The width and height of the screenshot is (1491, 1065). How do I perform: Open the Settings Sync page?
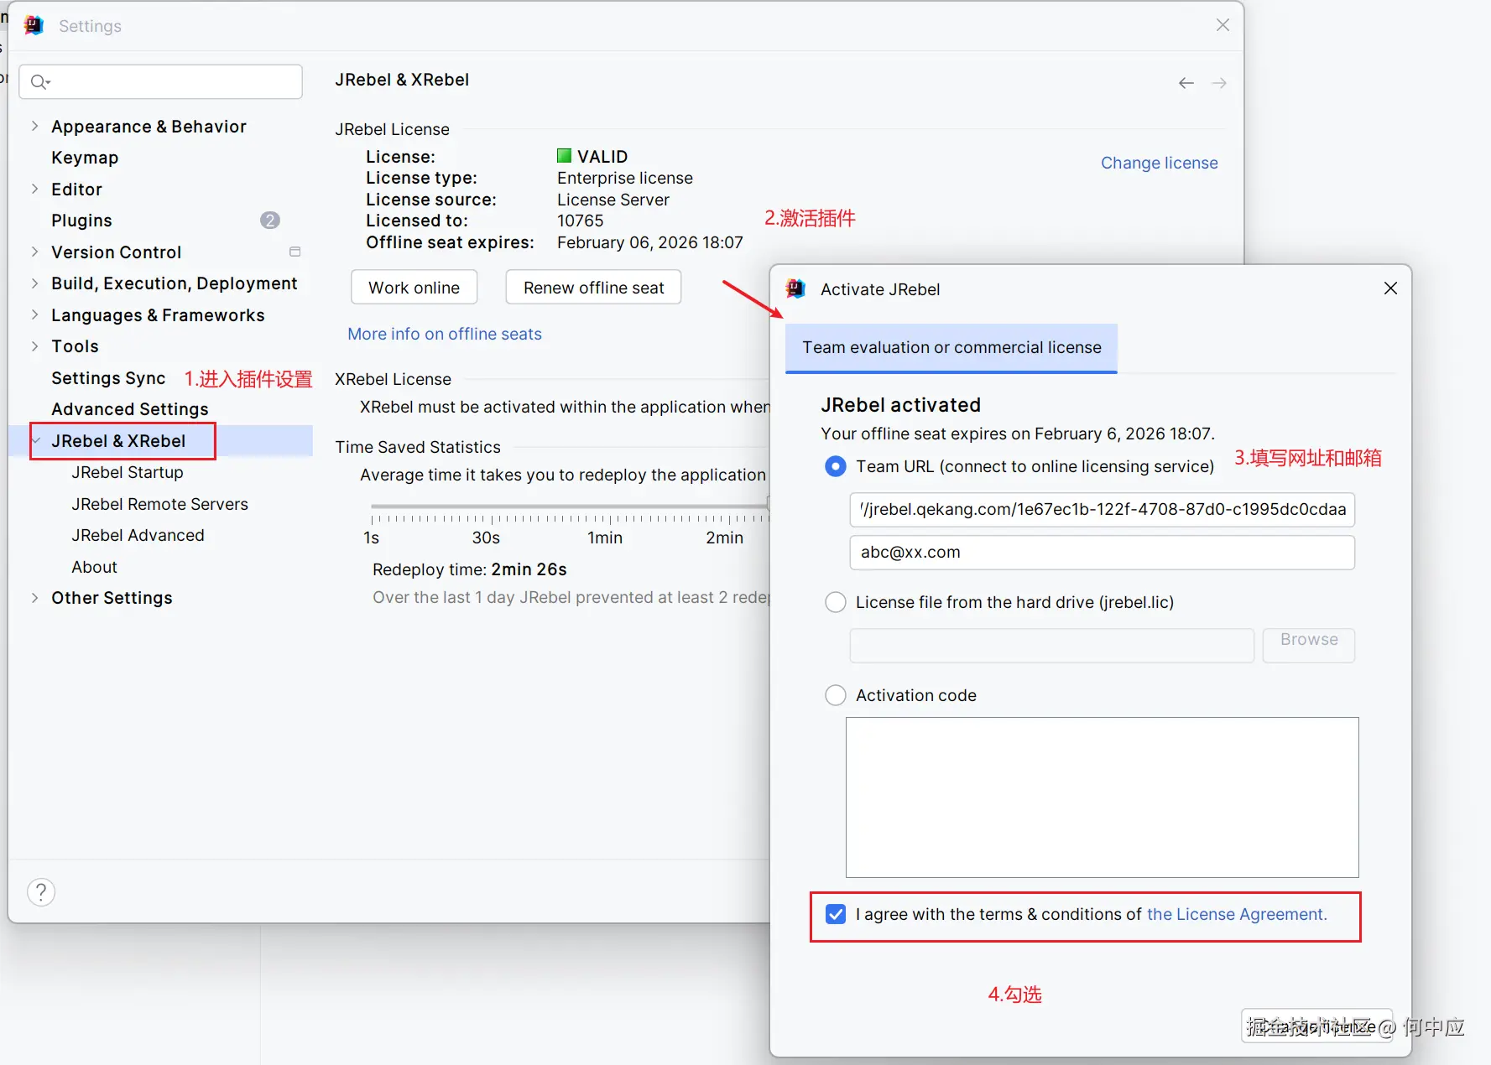click(x=108, y=378)
